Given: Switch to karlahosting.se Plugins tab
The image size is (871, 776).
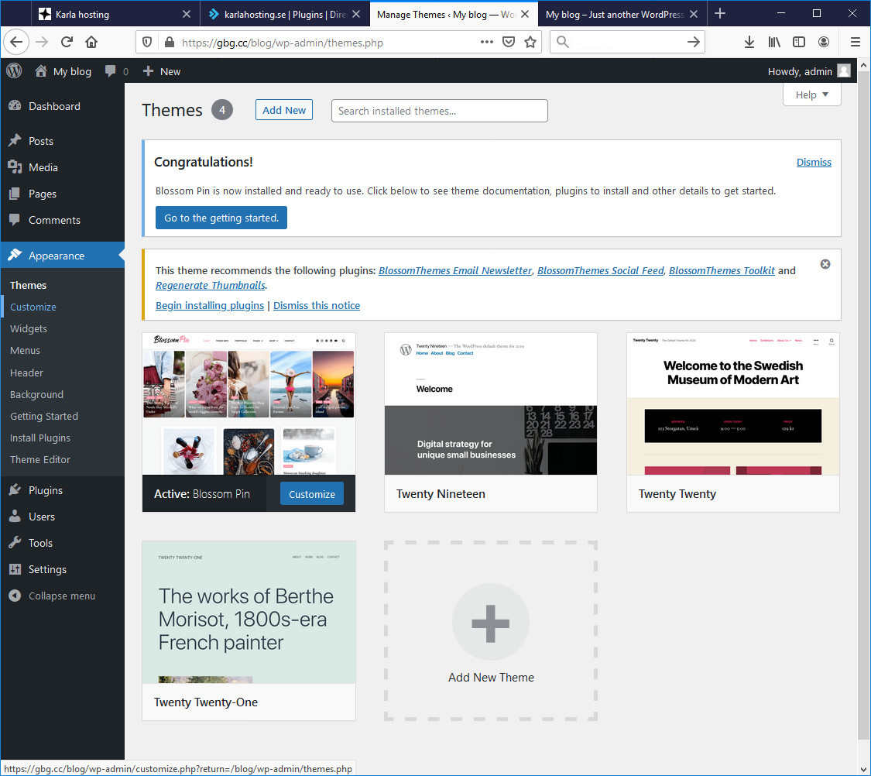Looking at the screenshot, I should pyautogui.click(x=284, y=14).
